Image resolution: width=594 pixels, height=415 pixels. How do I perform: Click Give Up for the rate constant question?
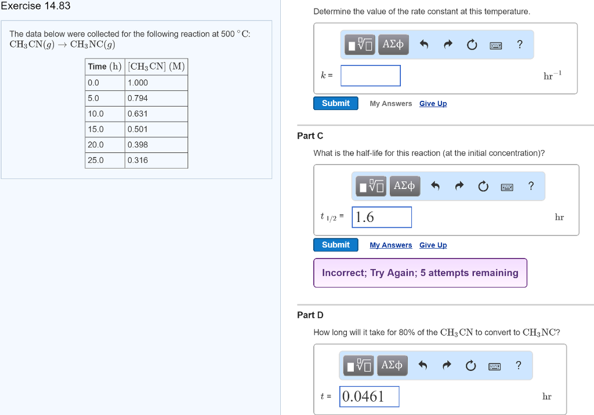[433, 103]
